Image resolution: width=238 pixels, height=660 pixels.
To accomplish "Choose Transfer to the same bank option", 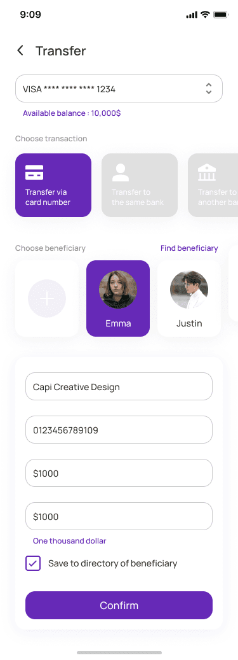I will [x=140, y=185].
